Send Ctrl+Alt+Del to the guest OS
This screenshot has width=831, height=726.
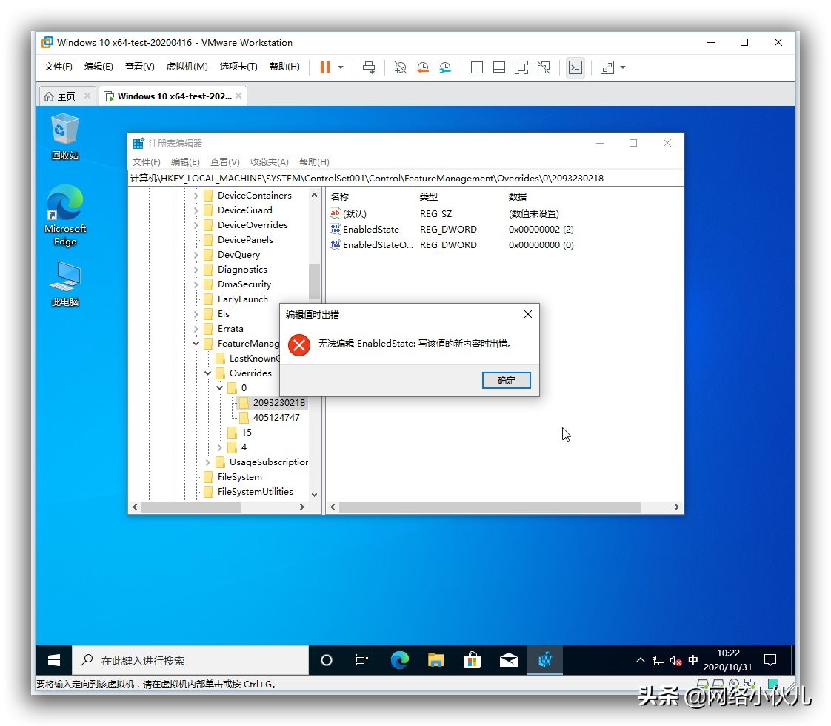click(x=369, y=67)
